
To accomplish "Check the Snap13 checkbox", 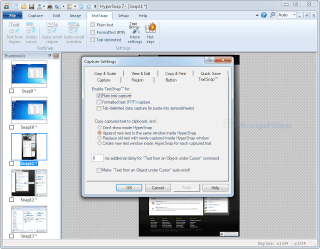I will 11,236.
